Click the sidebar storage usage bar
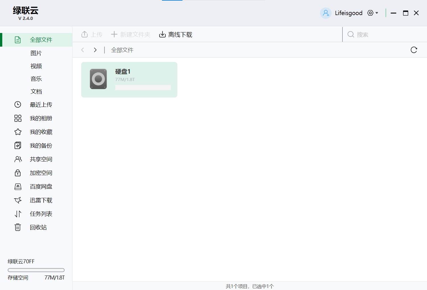This screenshot has width=427, height=290. click(36, 270)
